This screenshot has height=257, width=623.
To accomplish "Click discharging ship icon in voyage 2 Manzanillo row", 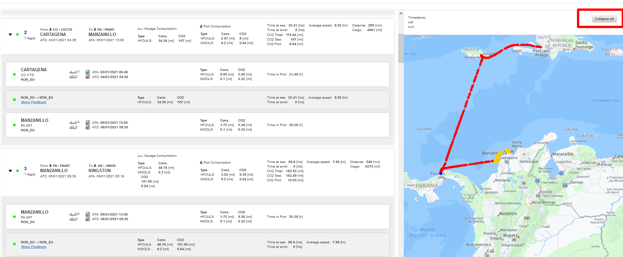I will [x=74, y=127].
